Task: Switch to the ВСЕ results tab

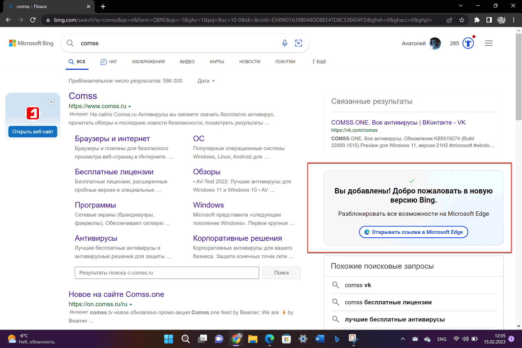Action: coord(77,62)
